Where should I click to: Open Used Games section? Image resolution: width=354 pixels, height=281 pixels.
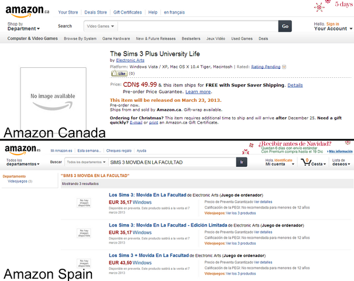pyautogui.click(x=242, y=39)
